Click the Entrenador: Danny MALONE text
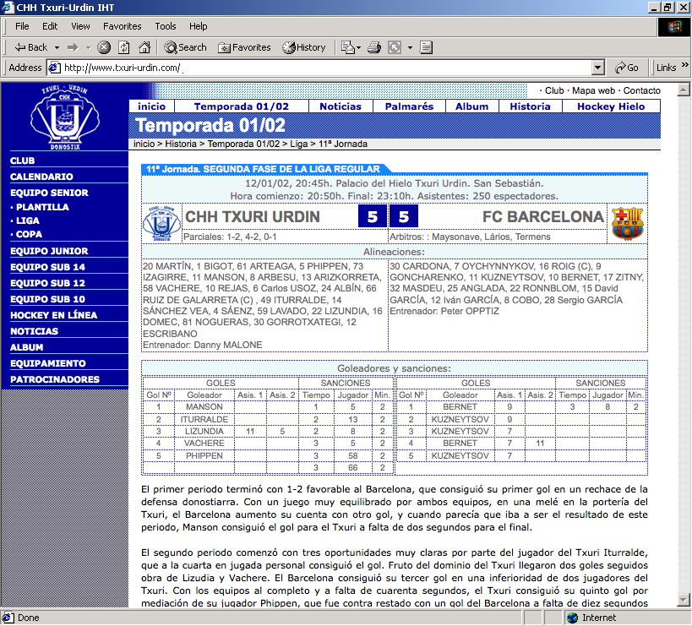 202,345
